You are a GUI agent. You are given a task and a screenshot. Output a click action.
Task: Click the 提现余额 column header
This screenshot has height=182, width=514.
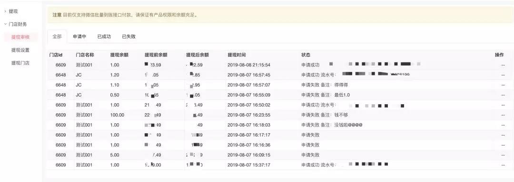(x=119, y=55)
